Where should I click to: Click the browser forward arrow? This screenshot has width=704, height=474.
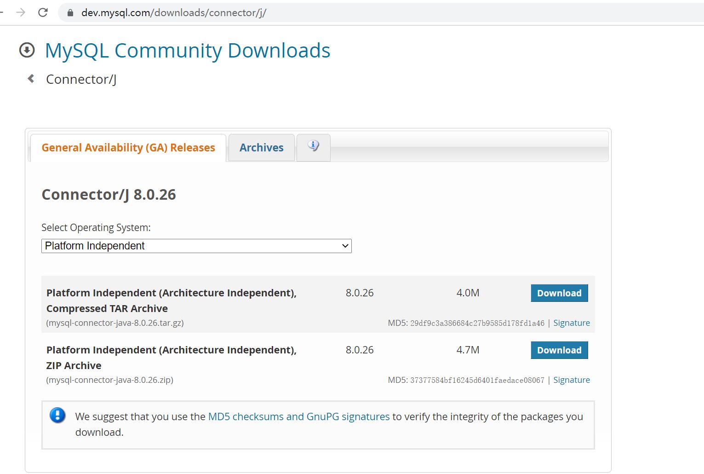point(21,12)
